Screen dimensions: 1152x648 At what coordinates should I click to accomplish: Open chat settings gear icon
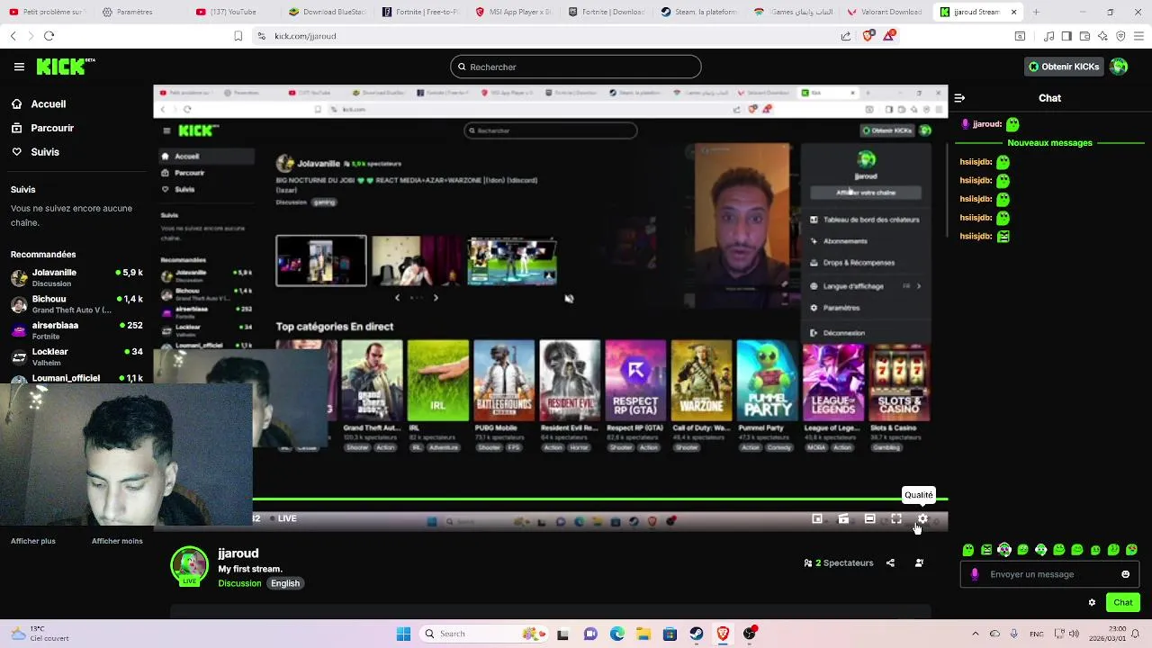[1092, 603]
